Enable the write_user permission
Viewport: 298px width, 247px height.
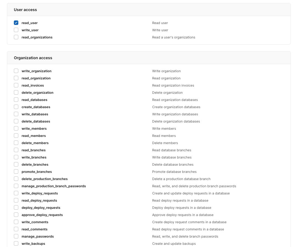[x=16, y=30]
